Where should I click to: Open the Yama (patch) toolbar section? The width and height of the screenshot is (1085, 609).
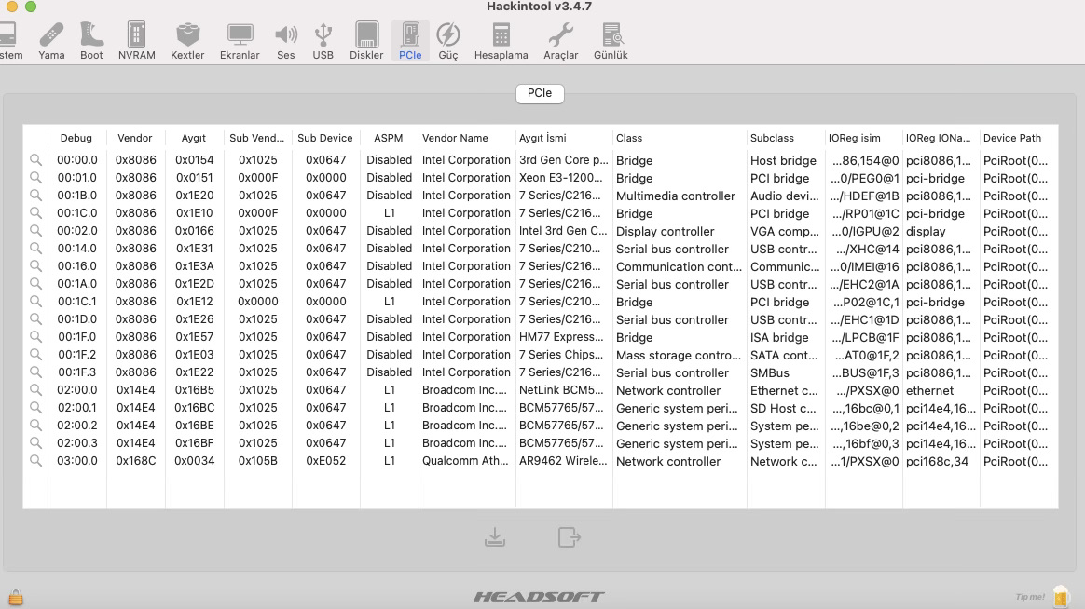(x=51, y=41)
